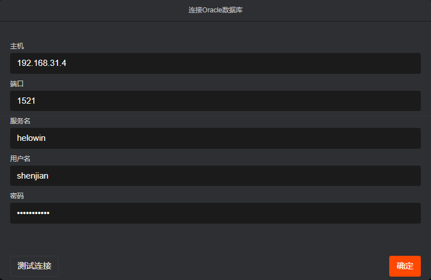Click the empty header bar beside the title

tap(338, 10)
